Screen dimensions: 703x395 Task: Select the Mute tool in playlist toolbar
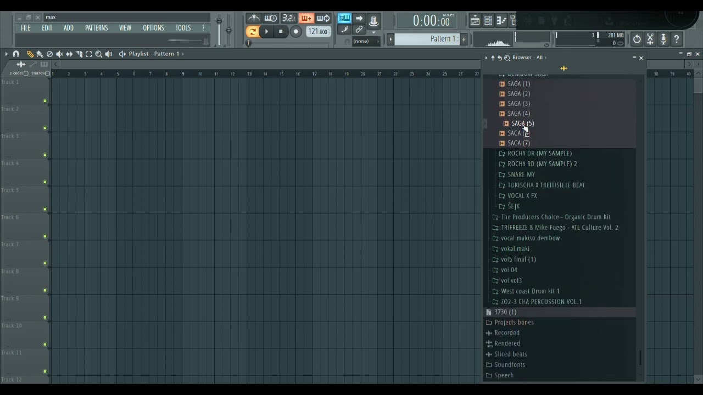[59, 54]
